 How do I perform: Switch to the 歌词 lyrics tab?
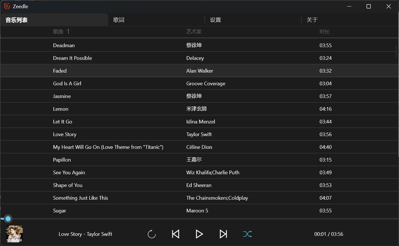click(119, 20)
